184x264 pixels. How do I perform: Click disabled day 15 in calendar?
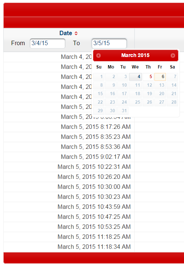point(99,94)
